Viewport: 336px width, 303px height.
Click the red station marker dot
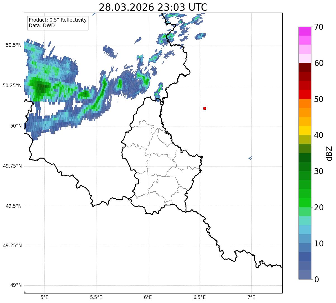pos(205,108)
